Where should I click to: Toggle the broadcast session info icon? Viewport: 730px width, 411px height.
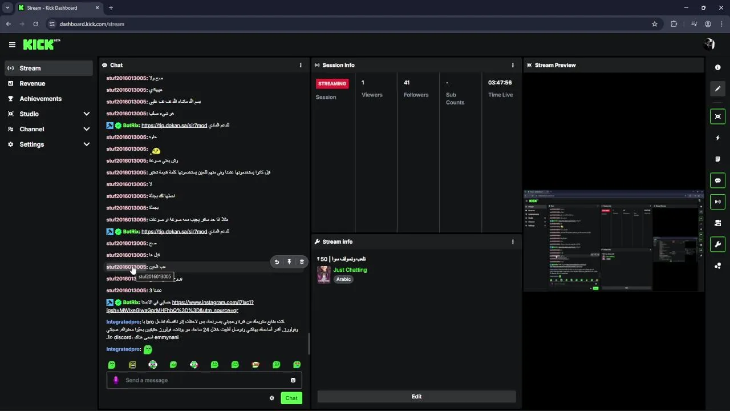tap(717, 202)
